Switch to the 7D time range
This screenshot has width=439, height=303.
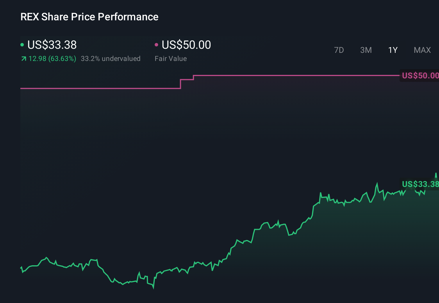pos(339,50)
